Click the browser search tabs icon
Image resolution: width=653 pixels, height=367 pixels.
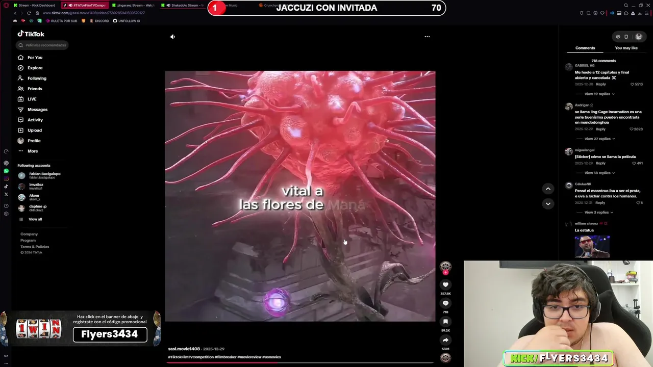(626, 5)
